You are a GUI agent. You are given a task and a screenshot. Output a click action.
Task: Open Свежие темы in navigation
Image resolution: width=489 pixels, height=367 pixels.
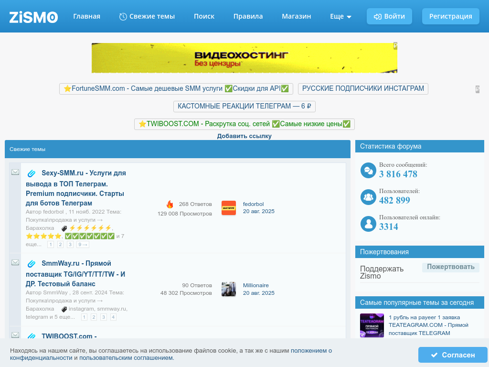147,16
